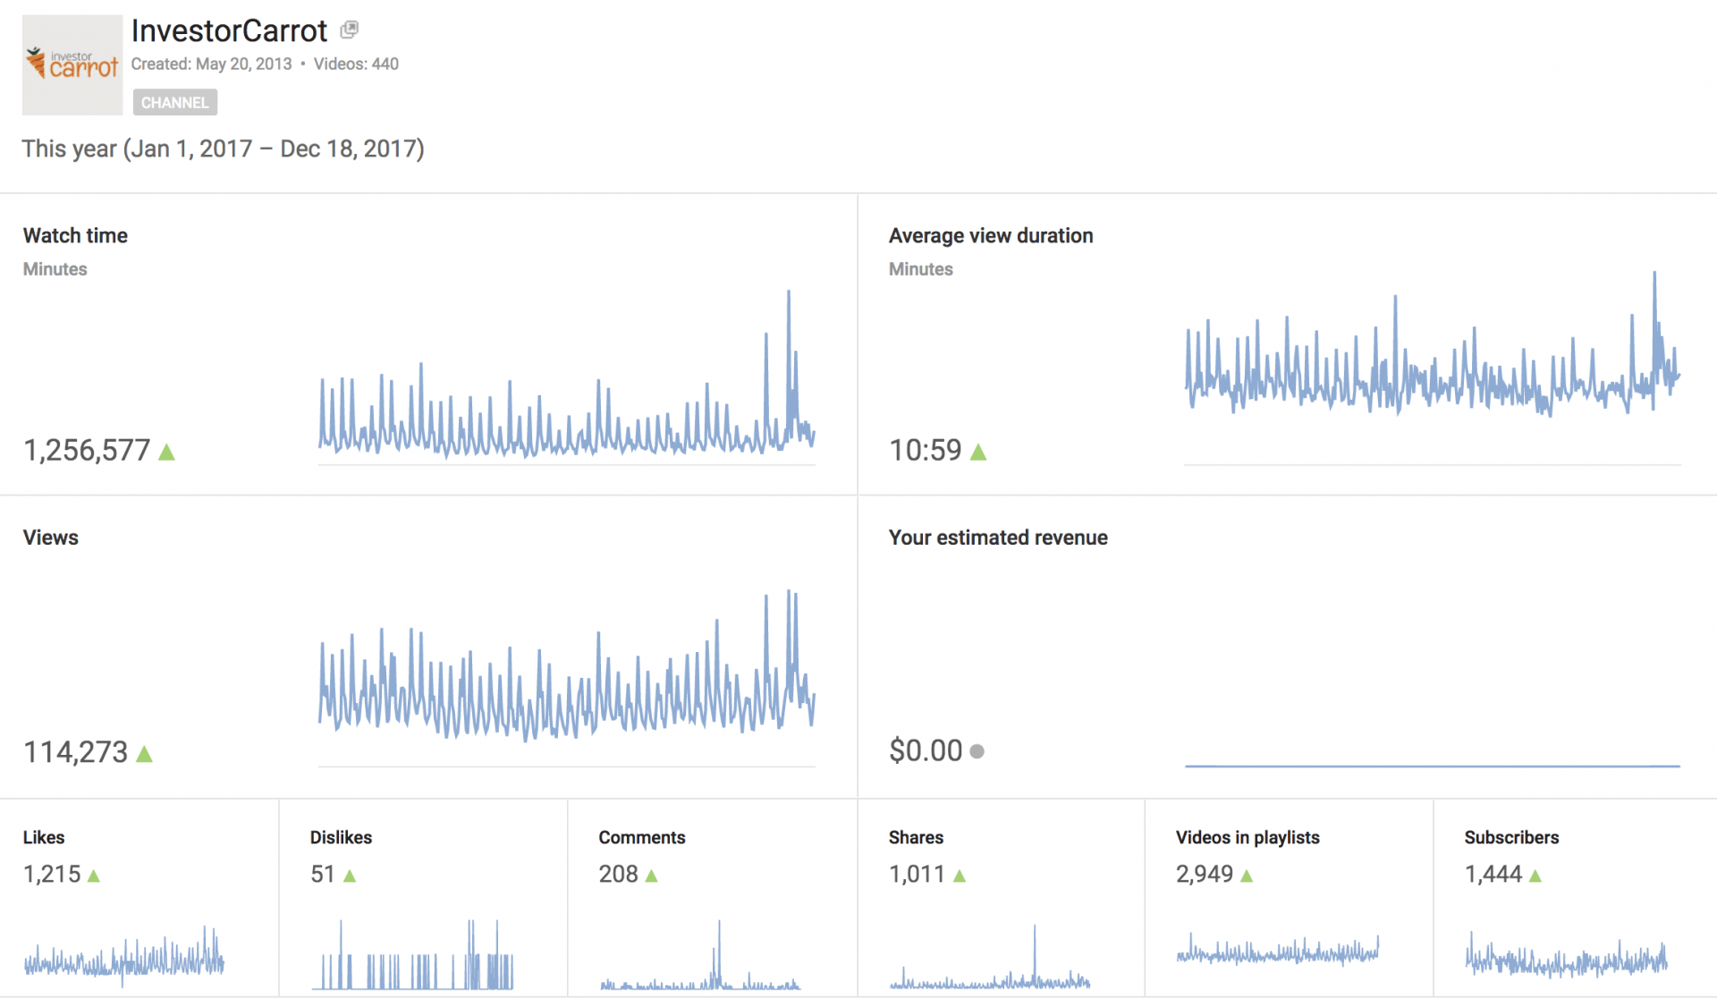
Task: Click the Videos: 440 text
Action: [x=356, y=64]
